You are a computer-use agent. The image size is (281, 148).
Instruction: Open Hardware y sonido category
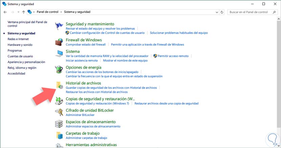pyautogui.click(x=20, y=45)
